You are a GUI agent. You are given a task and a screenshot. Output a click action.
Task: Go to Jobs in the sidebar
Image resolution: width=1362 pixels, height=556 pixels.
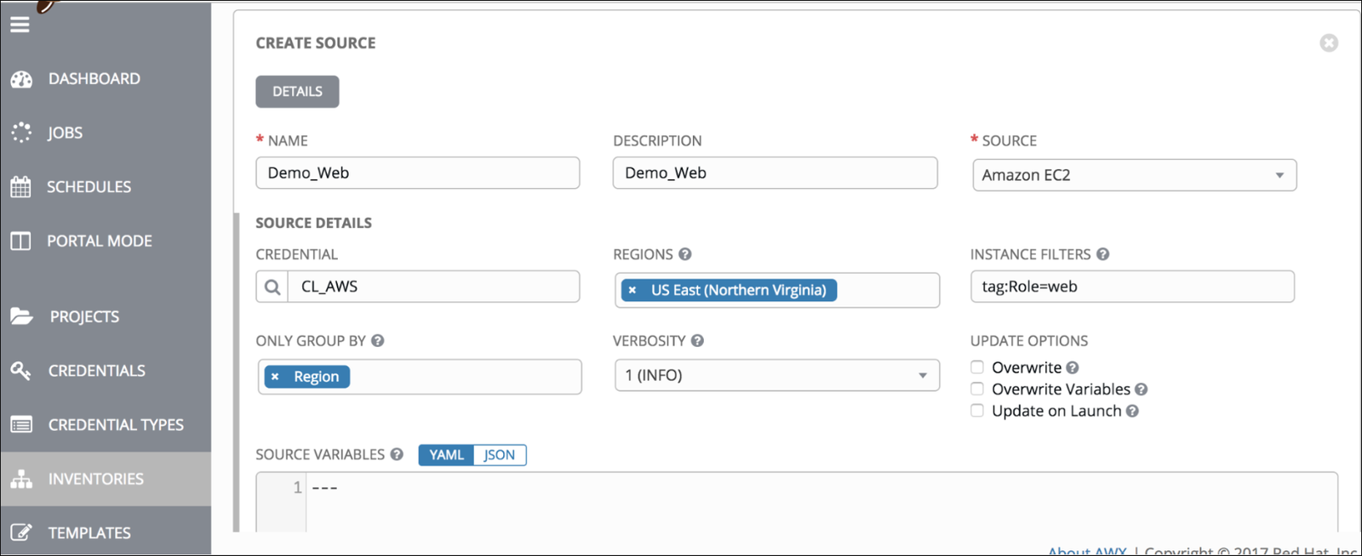[x=106, y=133]
